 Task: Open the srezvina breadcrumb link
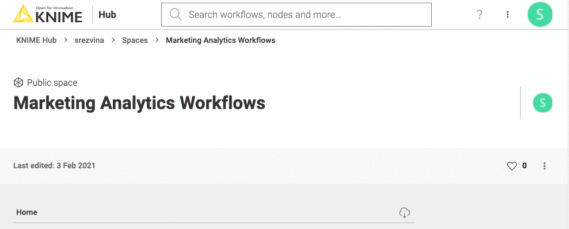89,40
